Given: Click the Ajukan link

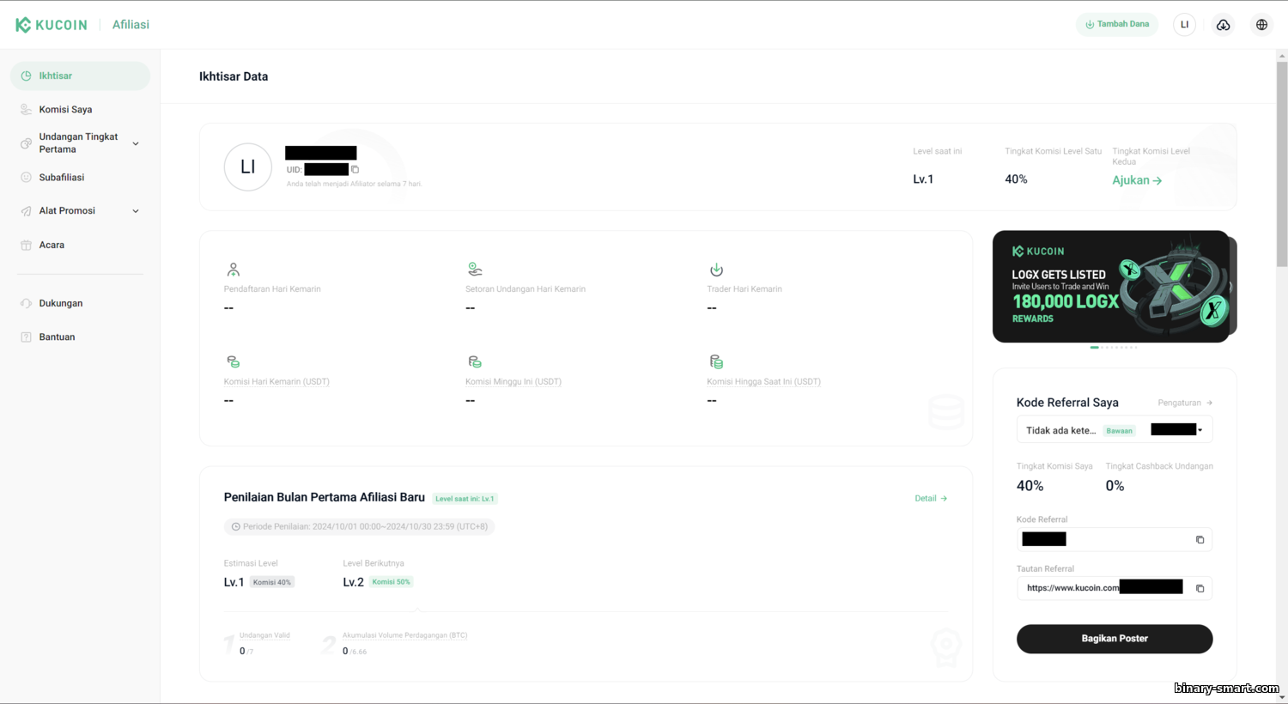Looking at the screenshot, I should (1137, 180).
